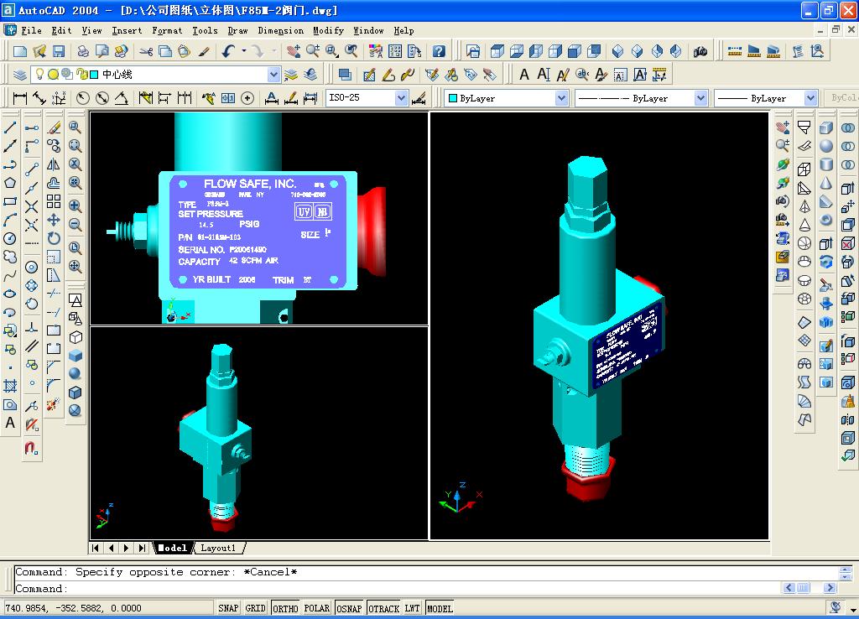Click the Match Properties brush icon
The width and height of the screenshot is (859, 619).
point(204,51)
